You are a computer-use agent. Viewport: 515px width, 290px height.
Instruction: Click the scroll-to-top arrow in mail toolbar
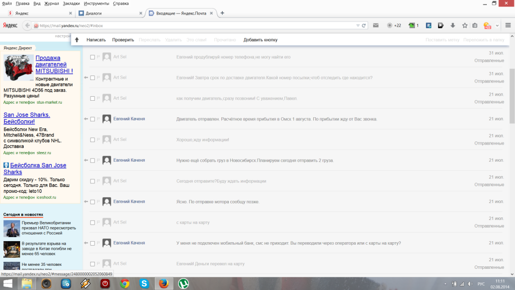coord(77,40)
